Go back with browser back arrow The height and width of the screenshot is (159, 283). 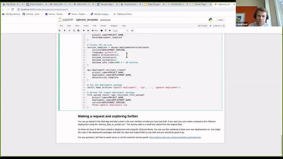pyautogui.click(x=3, y=9)
